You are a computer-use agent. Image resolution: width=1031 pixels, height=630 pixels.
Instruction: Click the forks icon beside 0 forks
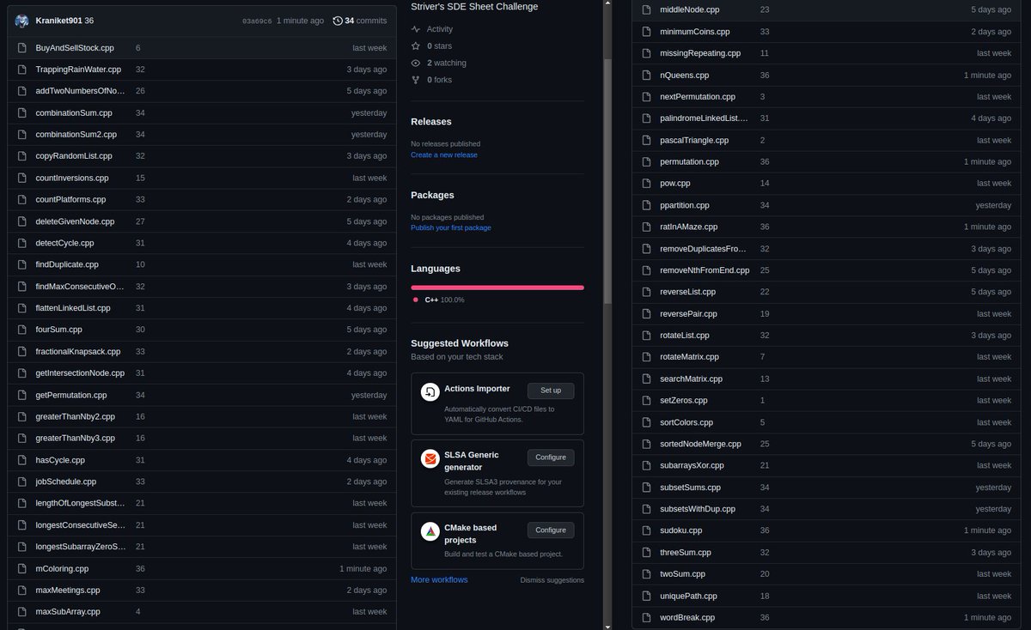point(416,80)
